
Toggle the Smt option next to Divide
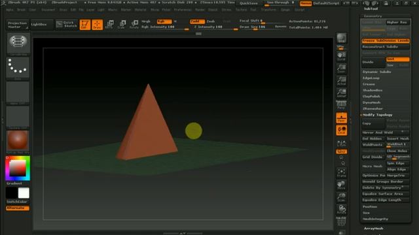coord(397,59)
